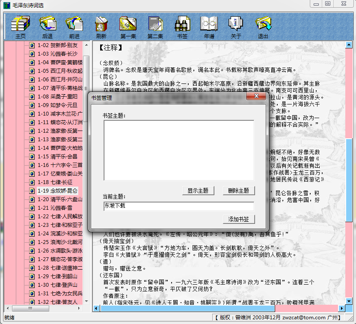This screenshot has width=356, height=324.
Task: Select tree item 1-11 蝶恋花·从汀洲
Action: (x=60, y=122)
